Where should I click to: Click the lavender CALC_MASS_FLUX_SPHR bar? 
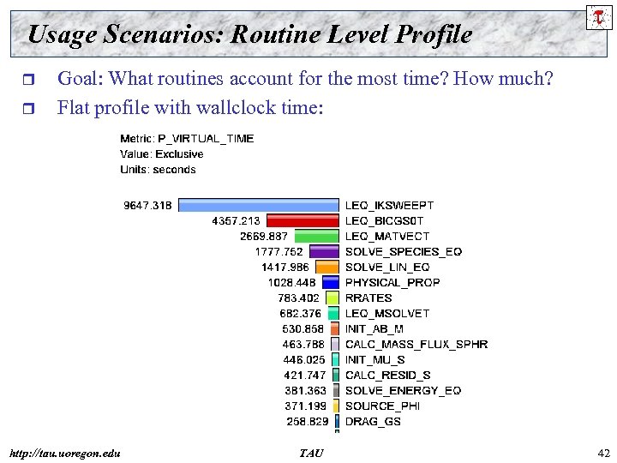click(335, 344)
